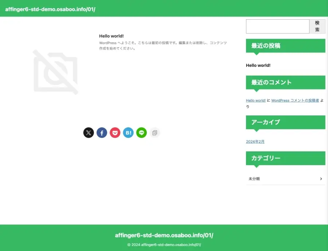The height and width of the screenshot is (251, 328).
Task: Open the 未分類 category page
Action: (x=254, y=179)
